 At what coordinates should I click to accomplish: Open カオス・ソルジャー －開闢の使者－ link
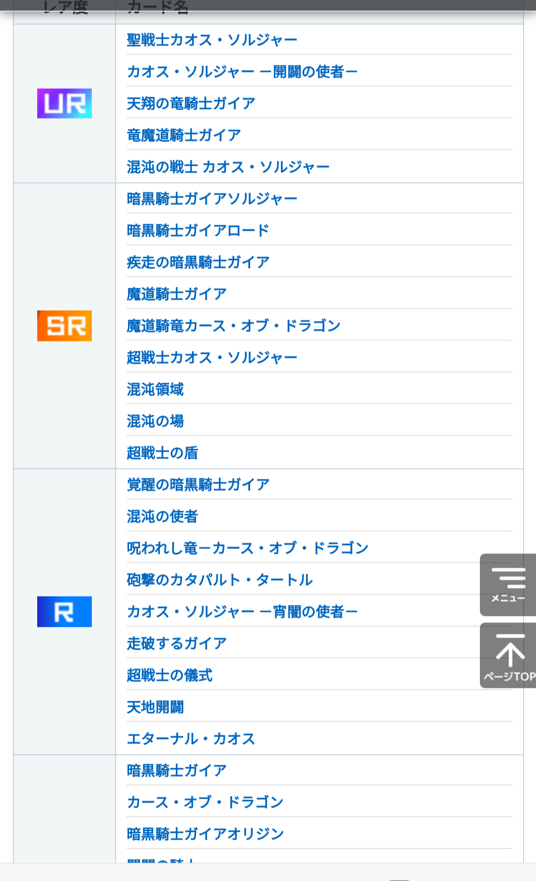pyautogui.click(x=242, y=71)
